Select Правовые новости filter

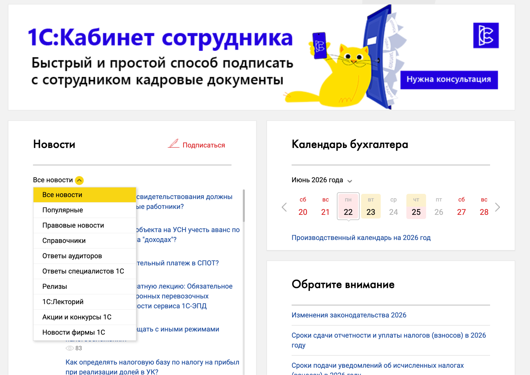click(85, 225)
